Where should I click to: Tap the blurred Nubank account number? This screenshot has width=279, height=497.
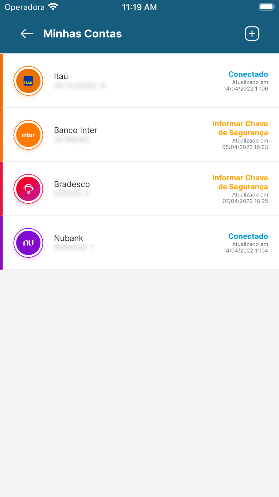coord(74,247)
